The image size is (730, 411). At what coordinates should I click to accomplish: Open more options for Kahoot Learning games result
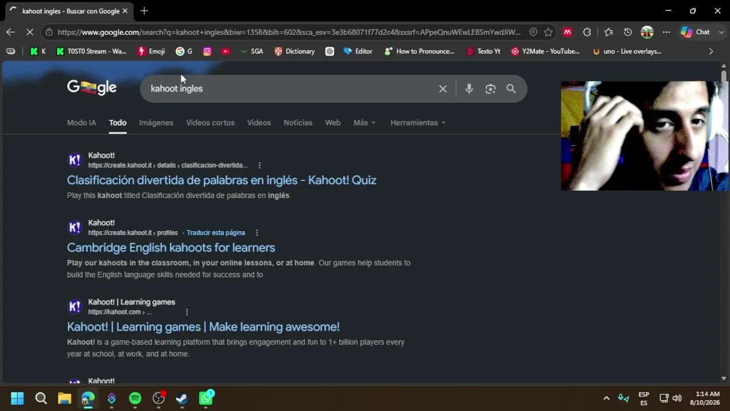tap(186, 312)
